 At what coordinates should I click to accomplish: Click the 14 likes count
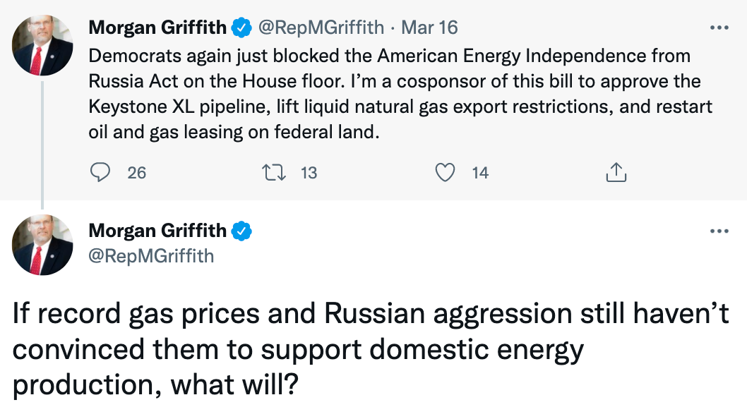480,172
